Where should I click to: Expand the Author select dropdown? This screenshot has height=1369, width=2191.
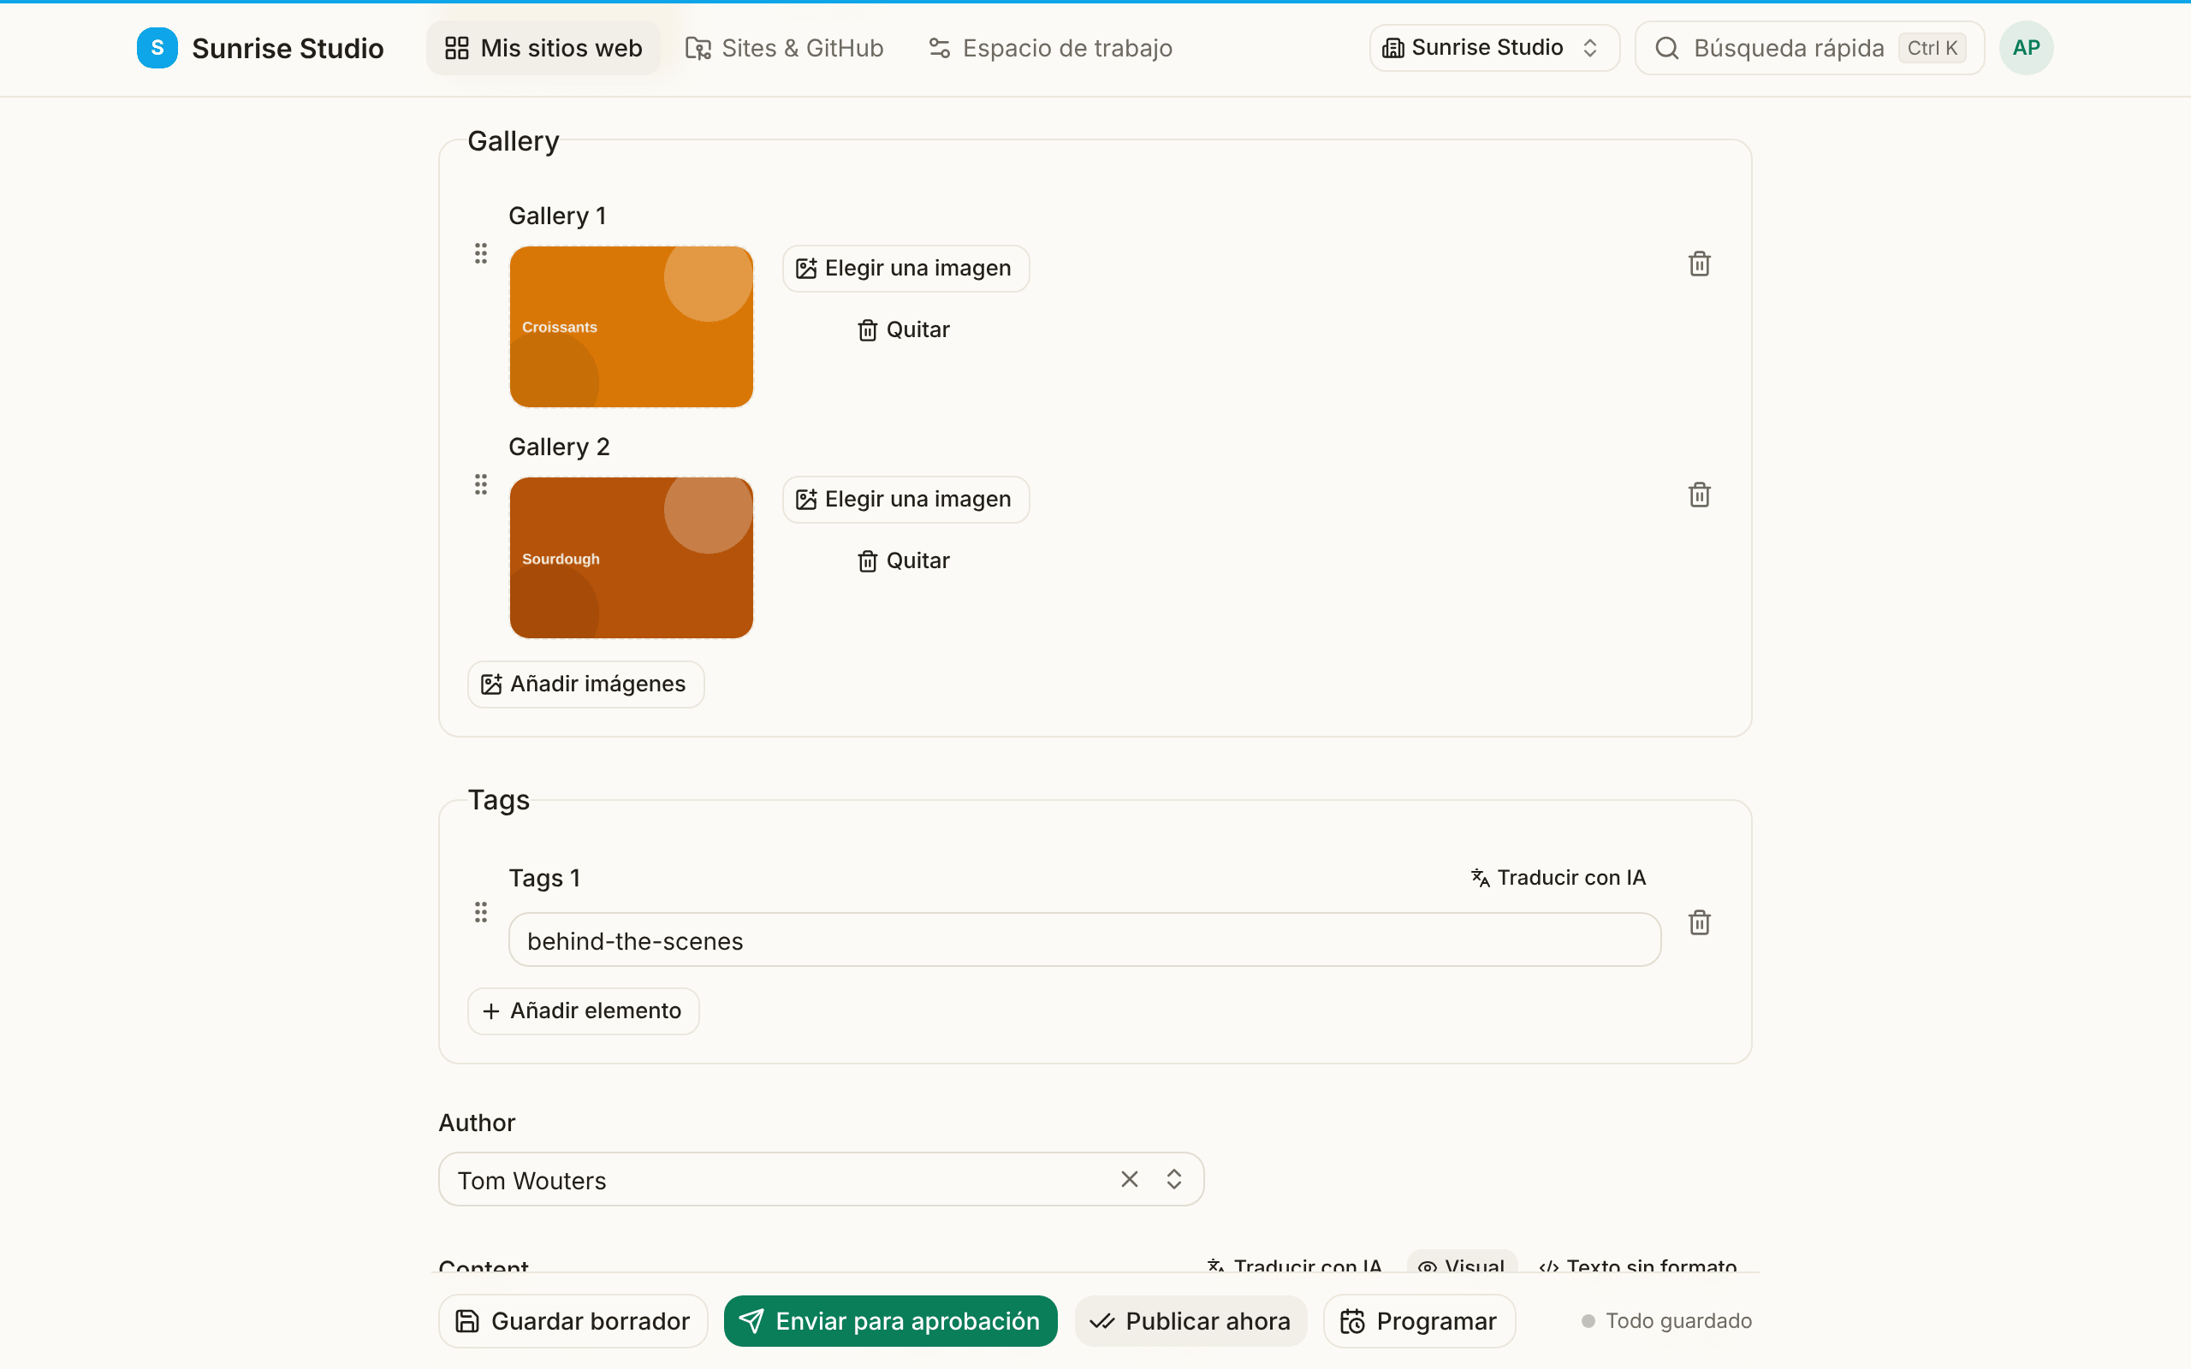tap(1173, 1179)
